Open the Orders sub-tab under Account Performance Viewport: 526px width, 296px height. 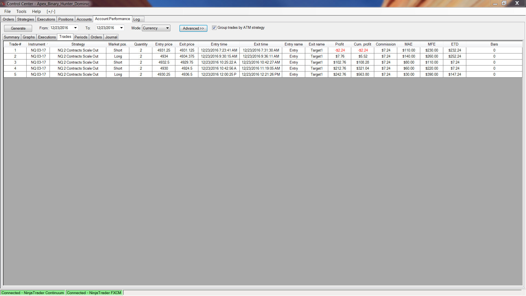coord(96,37)
